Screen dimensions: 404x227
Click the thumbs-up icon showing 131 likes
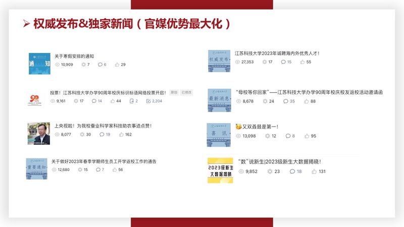(314, 172)
